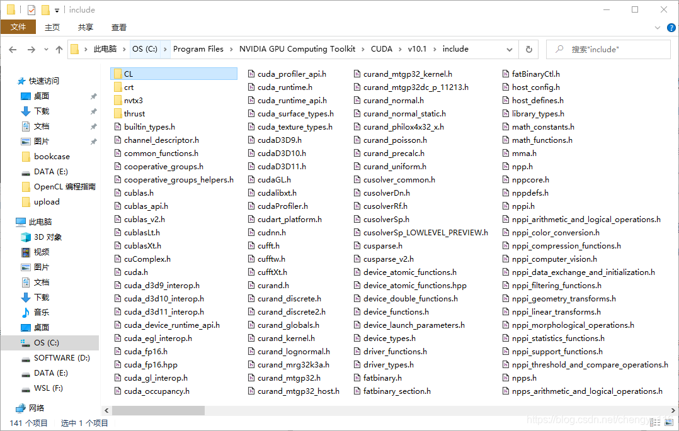Switch to details view in status bar
The width and height of the screenshot is (679, 431).
click(x=655, y=422)
